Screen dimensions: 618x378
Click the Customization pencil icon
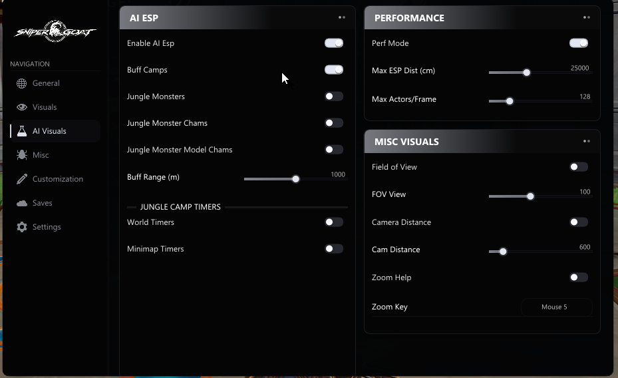(x=22, y=179)
